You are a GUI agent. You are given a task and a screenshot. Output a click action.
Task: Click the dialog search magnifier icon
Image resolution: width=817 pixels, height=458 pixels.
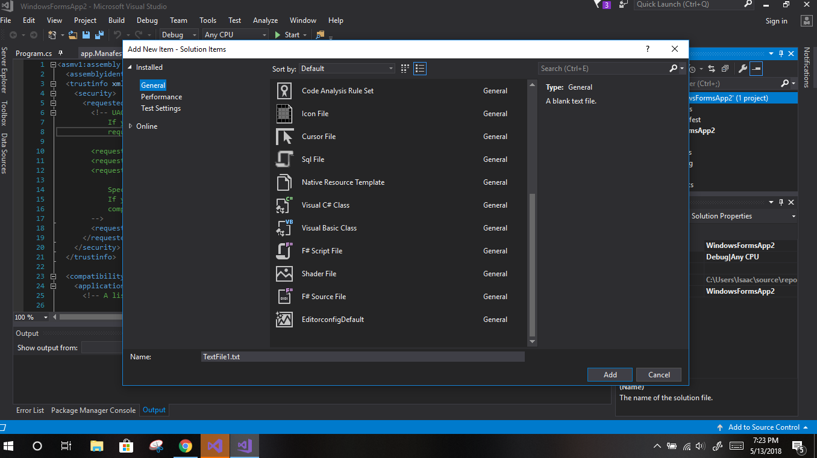point(674,69)
